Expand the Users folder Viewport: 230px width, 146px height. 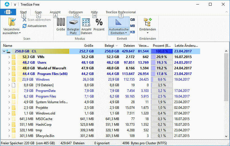point(9,63)
